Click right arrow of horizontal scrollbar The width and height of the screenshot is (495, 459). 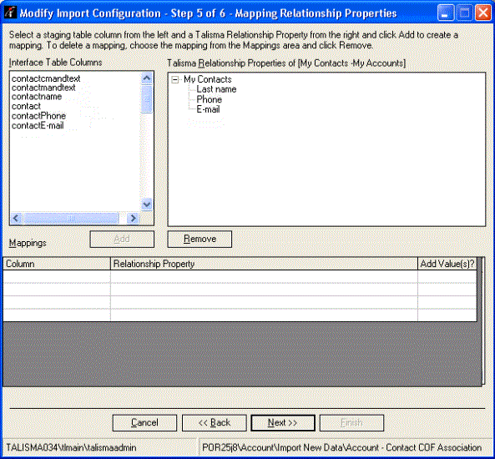(134, 218)
